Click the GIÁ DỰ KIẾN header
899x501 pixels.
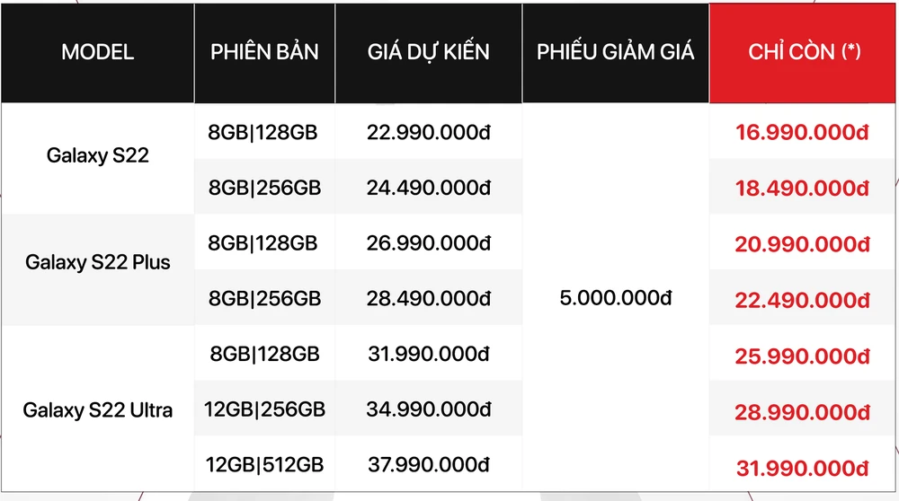pyautogui.click(x=428, y=52)
